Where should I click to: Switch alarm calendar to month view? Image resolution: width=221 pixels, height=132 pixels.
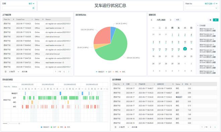coord(216,20)
